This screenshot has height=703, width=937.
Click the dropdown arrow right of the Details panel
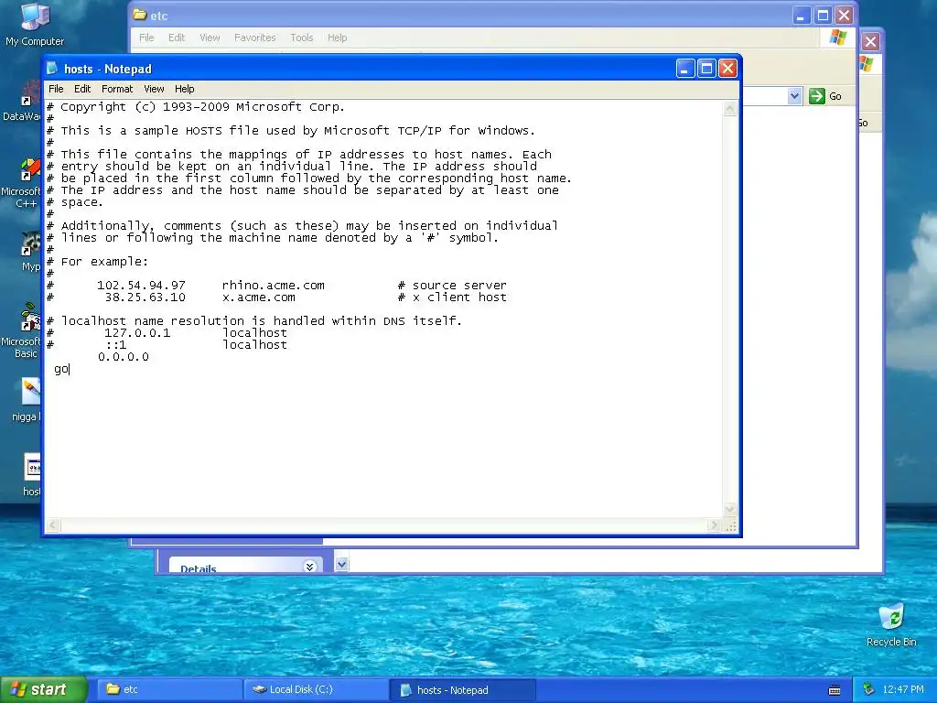342,563
